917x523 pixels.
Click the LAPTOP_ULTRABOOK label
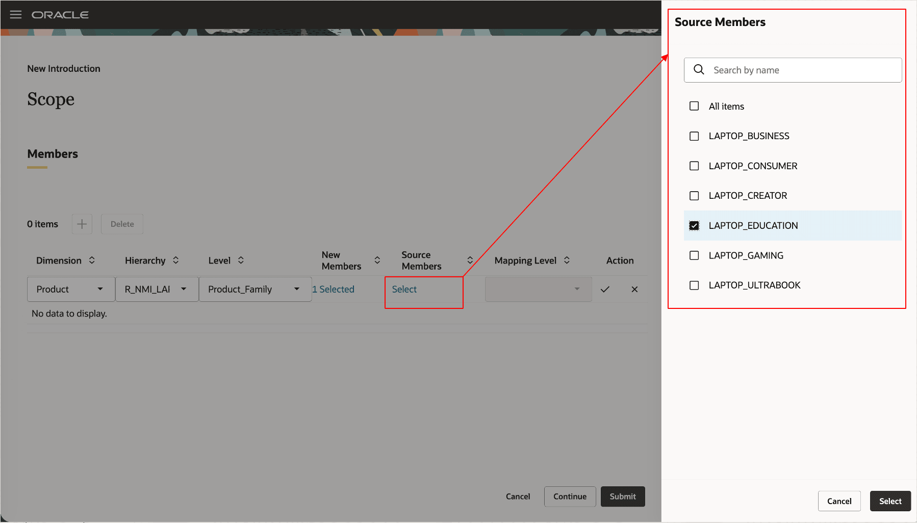(x=754, y=285)
